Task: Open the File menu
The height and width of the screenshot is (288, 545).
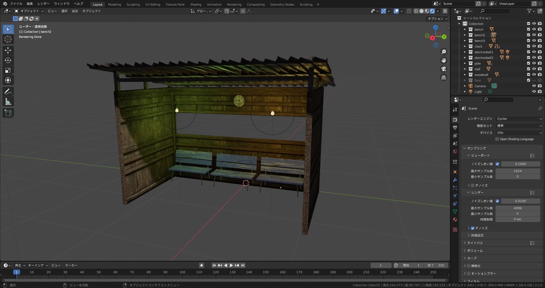Action: pos(16,4)
